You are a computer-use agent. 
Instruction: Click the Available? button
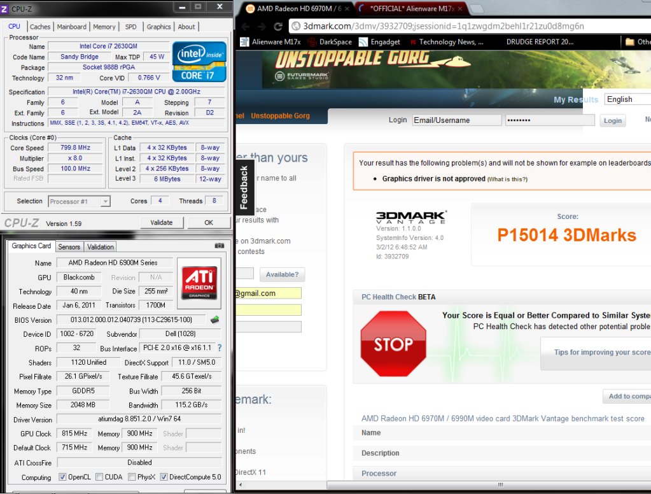[x=282, y=274]
